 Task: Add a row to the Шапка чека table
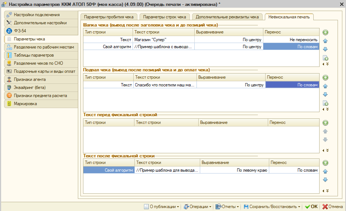point(325,32)
